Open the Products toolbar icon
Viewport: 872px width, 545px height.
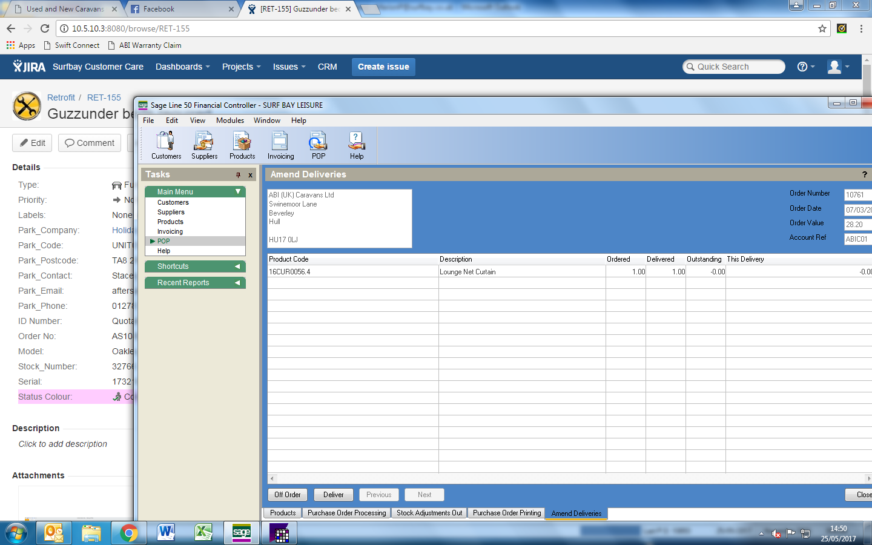pyautogui.click(x=242, y=145)
